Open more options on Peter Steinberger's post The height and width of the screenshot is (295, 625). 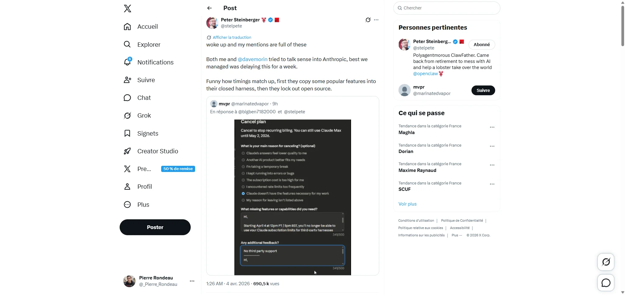click(x=376, y=20)
